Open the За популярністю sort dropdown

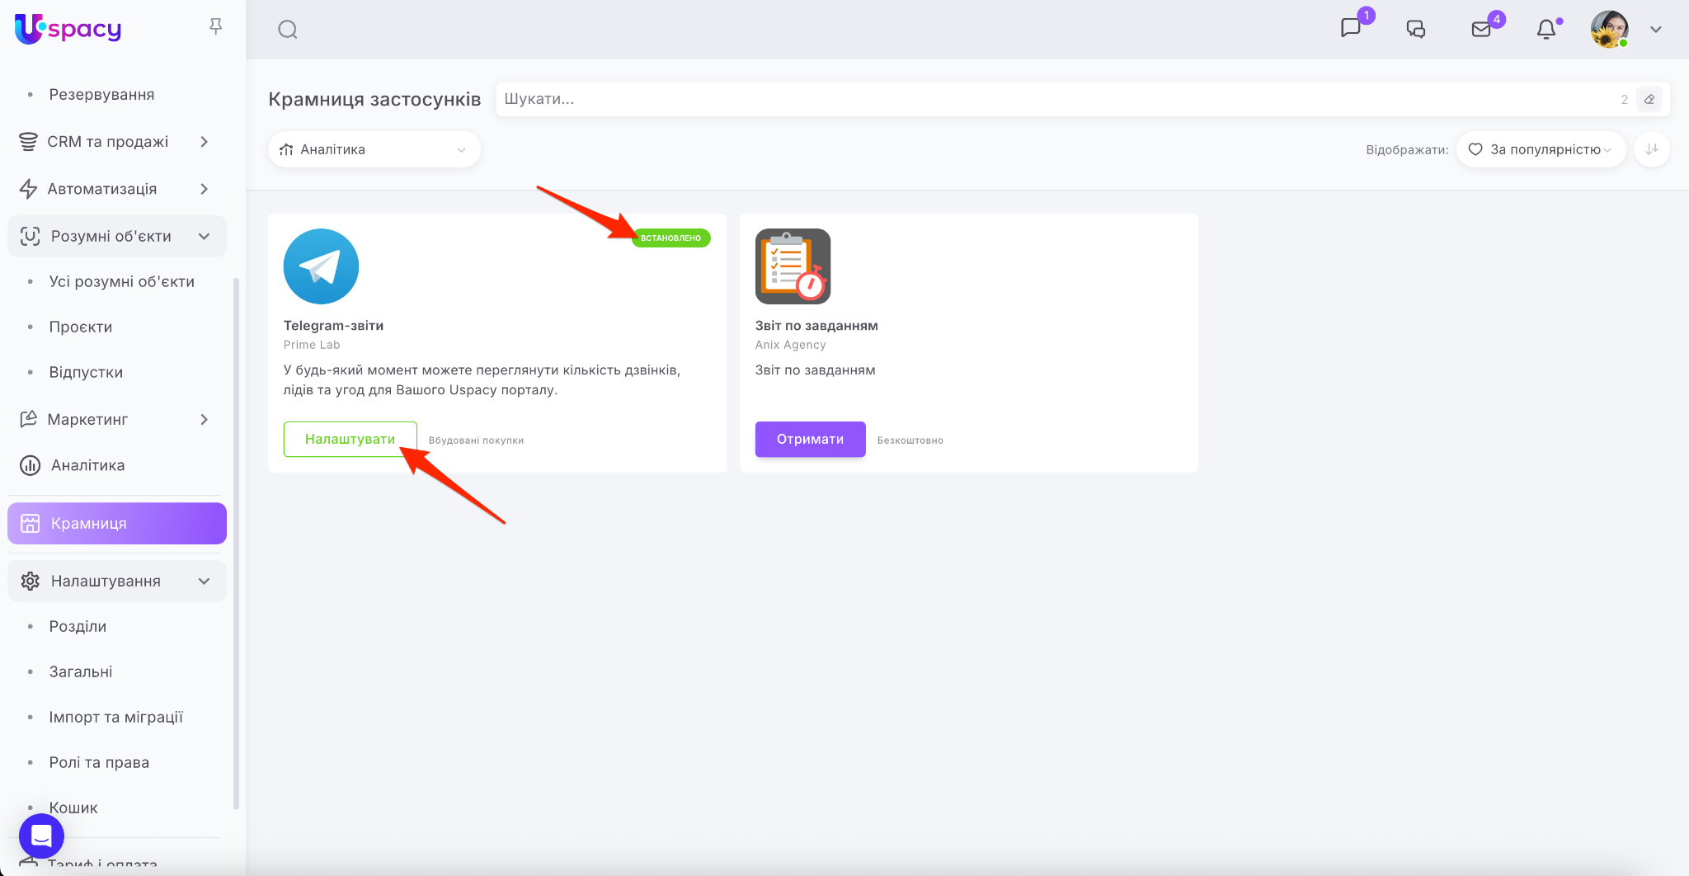point(1541,149)
